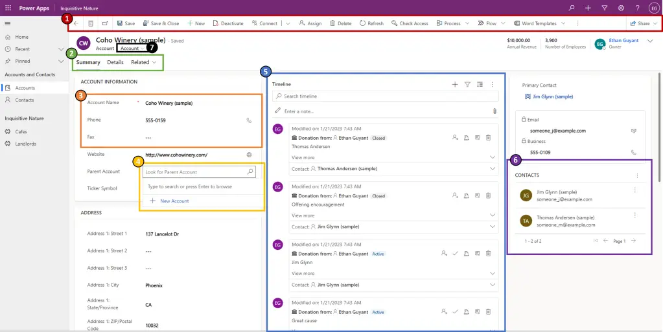Image resolution: width=663 pixels, height=332 pixels.
Task: Click the vertical scrollbar on the form
Action: point(660,127)
